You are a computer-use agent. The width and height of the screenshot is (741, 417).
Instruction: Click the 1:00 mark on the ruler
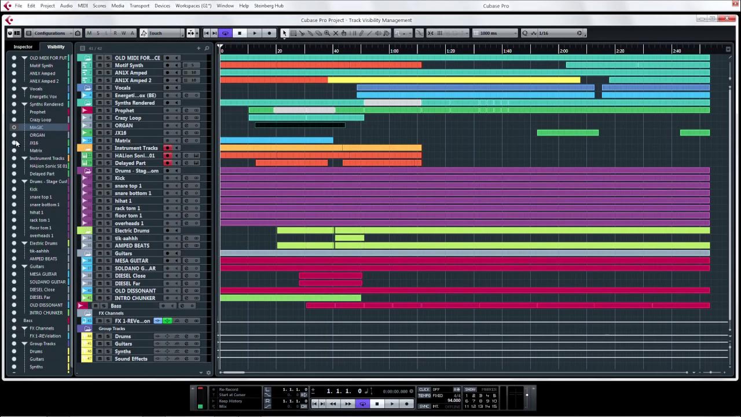tap(394, 51)
